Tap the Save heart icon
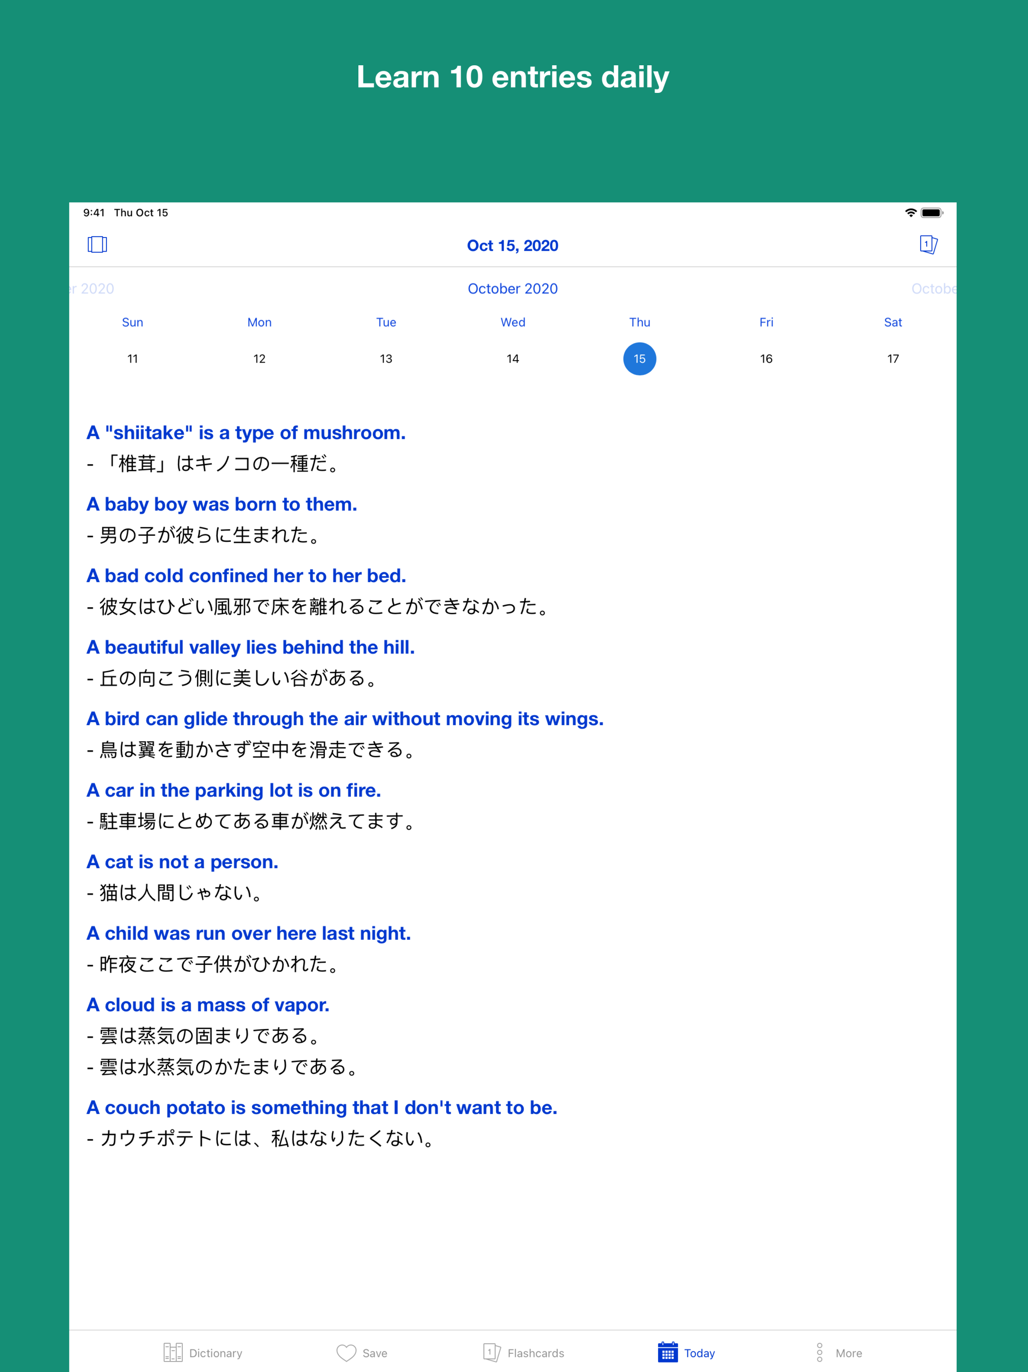 click(x=346, y=1353)
